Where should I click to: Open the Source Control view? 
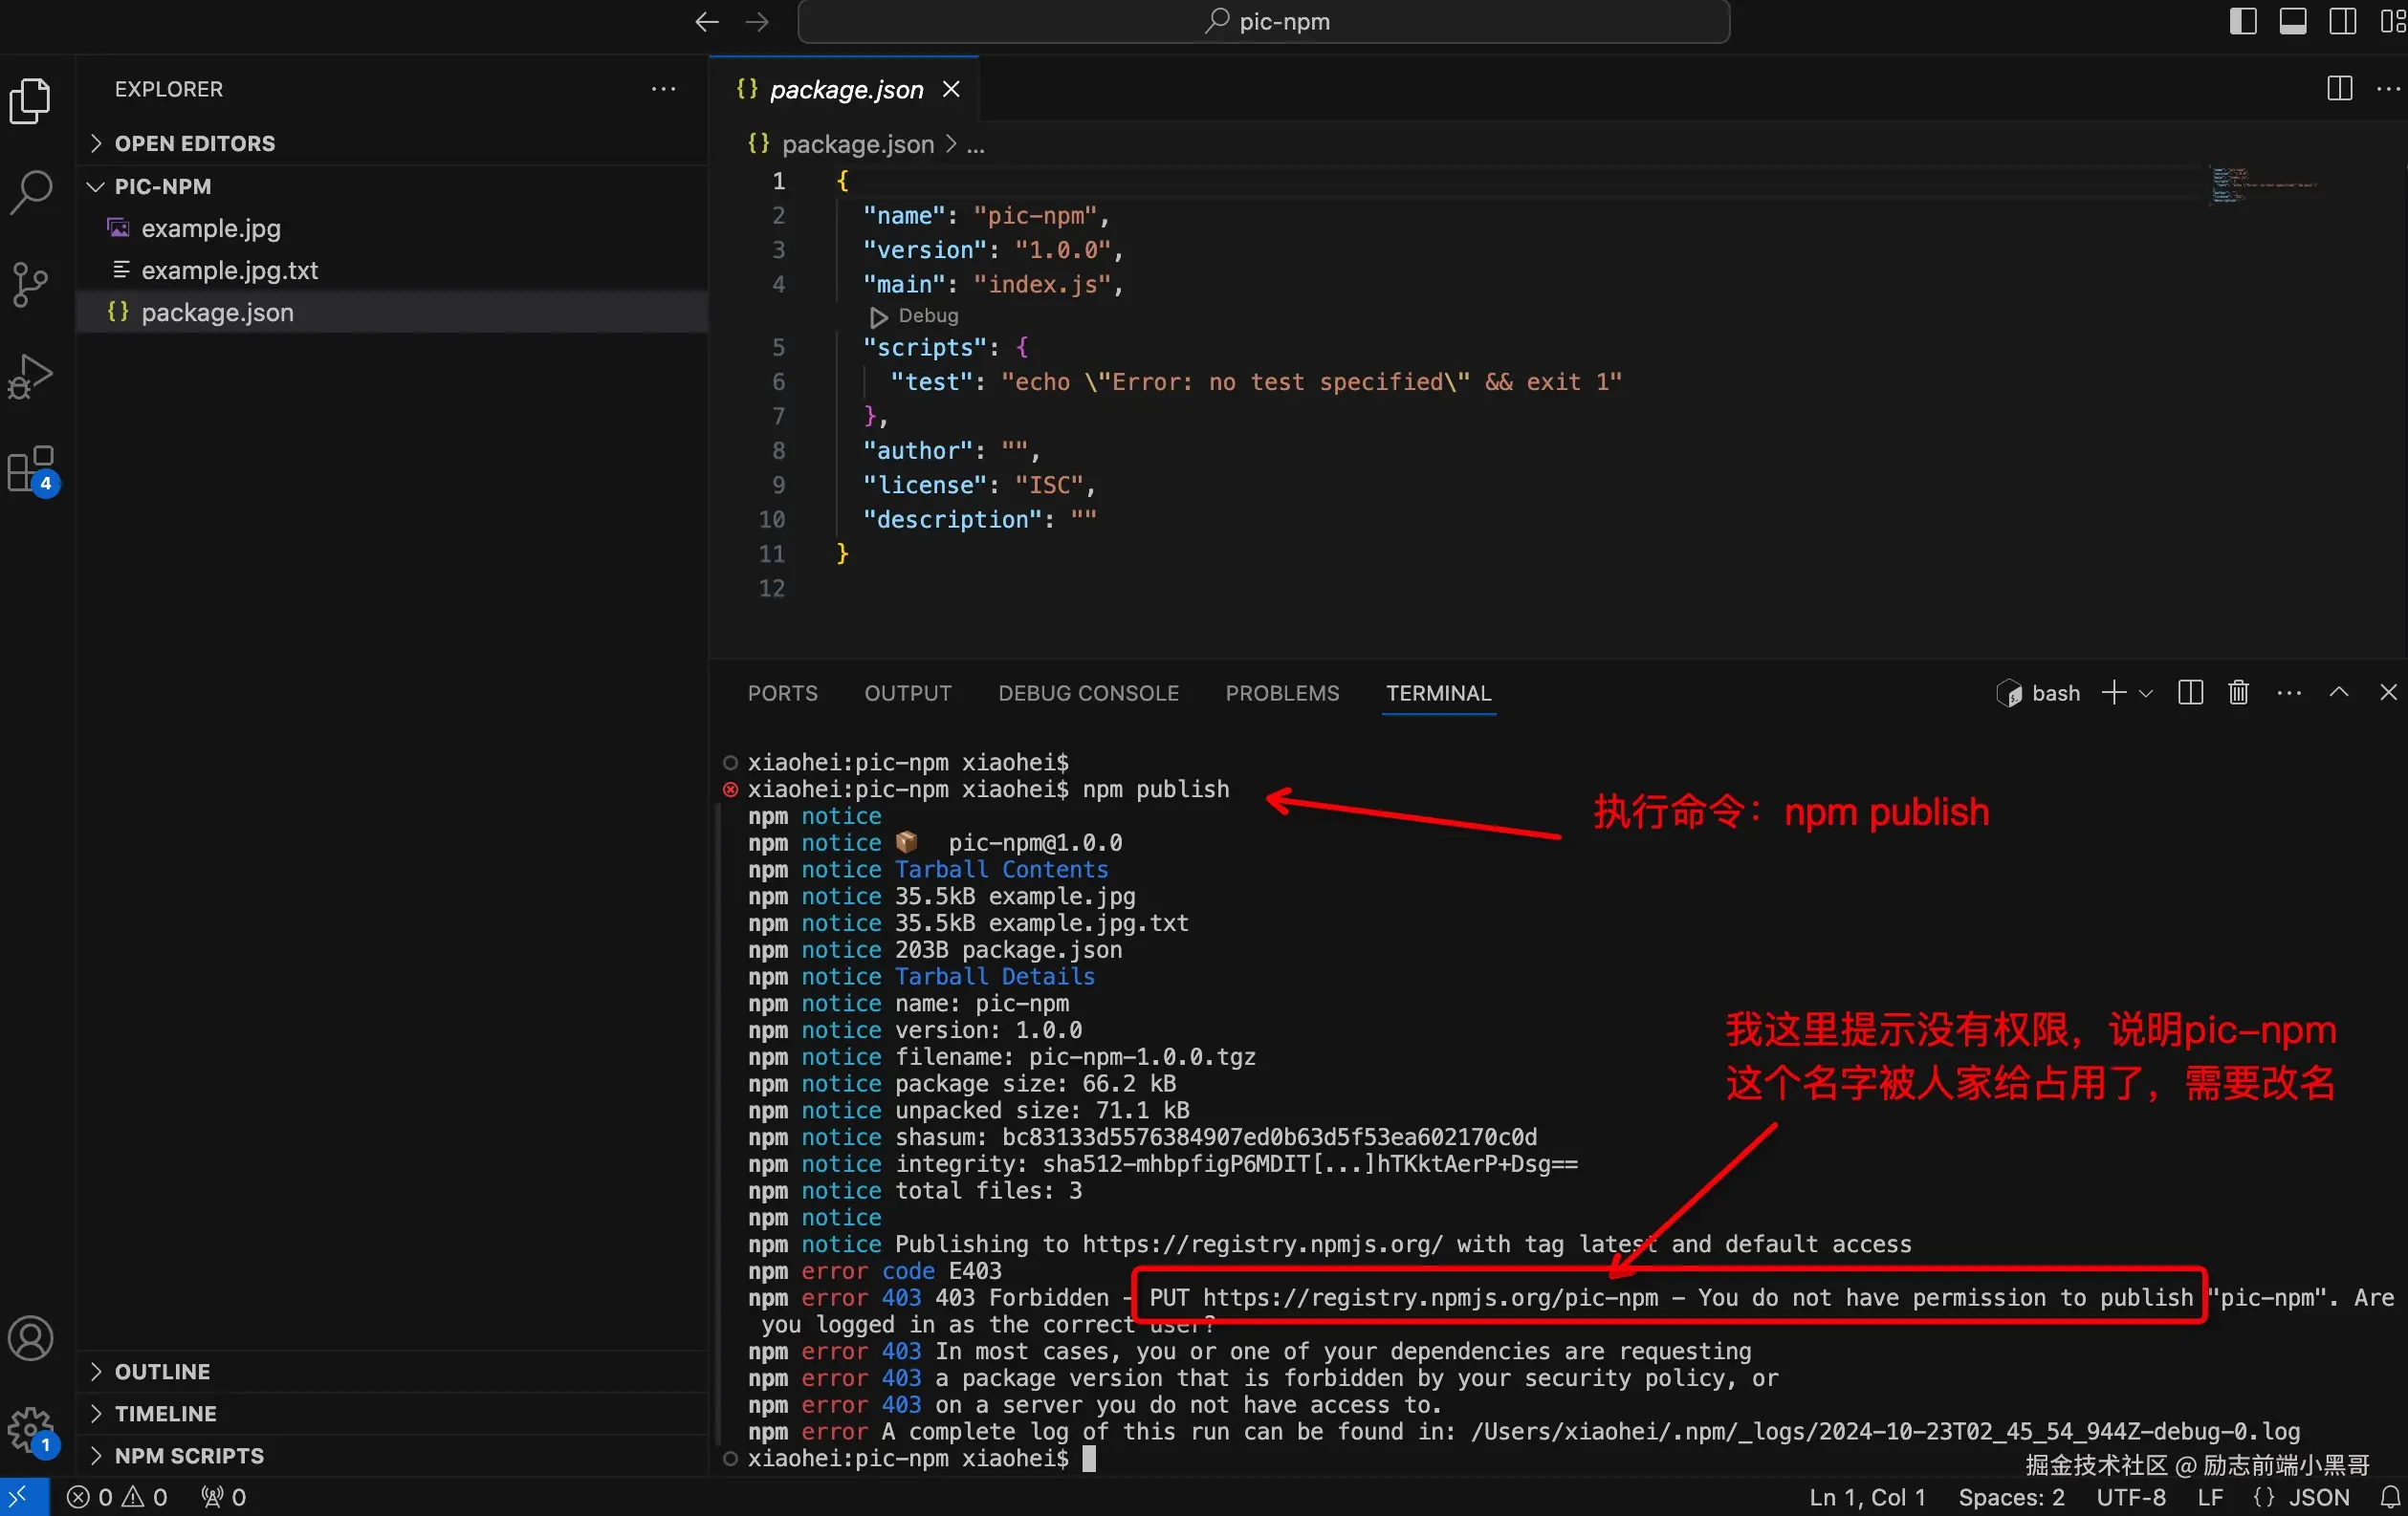point(31,284)
